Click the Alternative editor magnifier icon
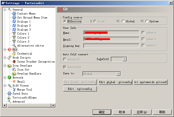 [x=14, y=45]
